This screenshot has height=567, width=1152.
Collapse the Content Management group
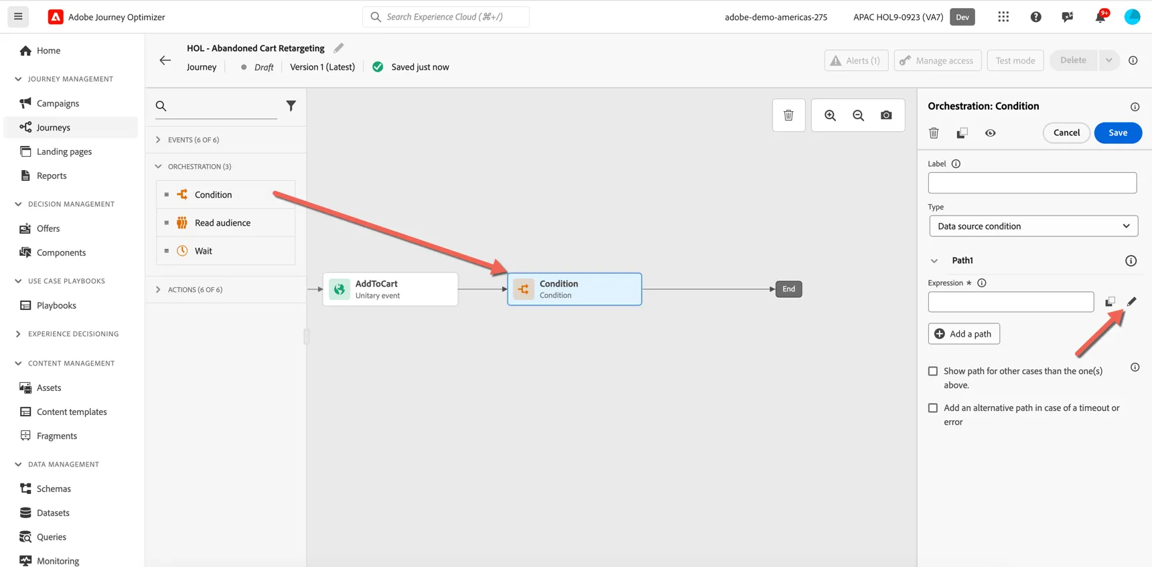(18, 363)
